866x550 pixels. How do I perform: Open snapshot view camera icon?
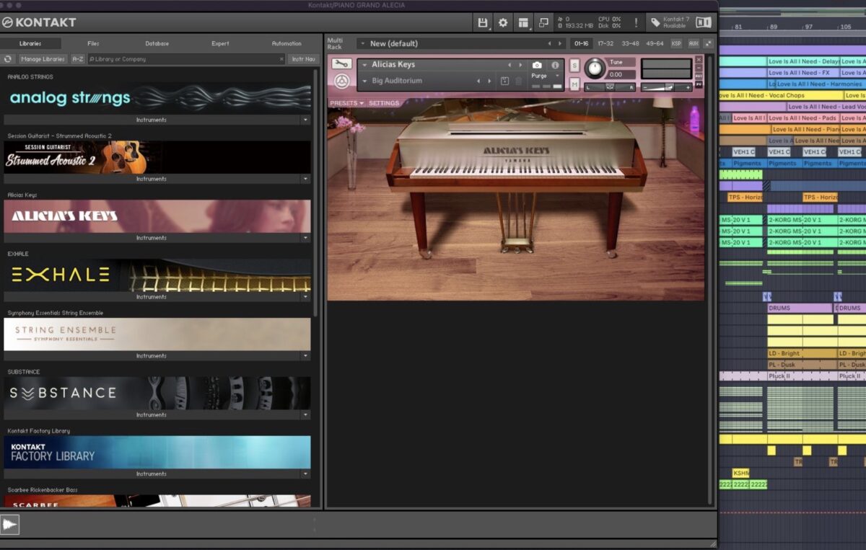537,65
